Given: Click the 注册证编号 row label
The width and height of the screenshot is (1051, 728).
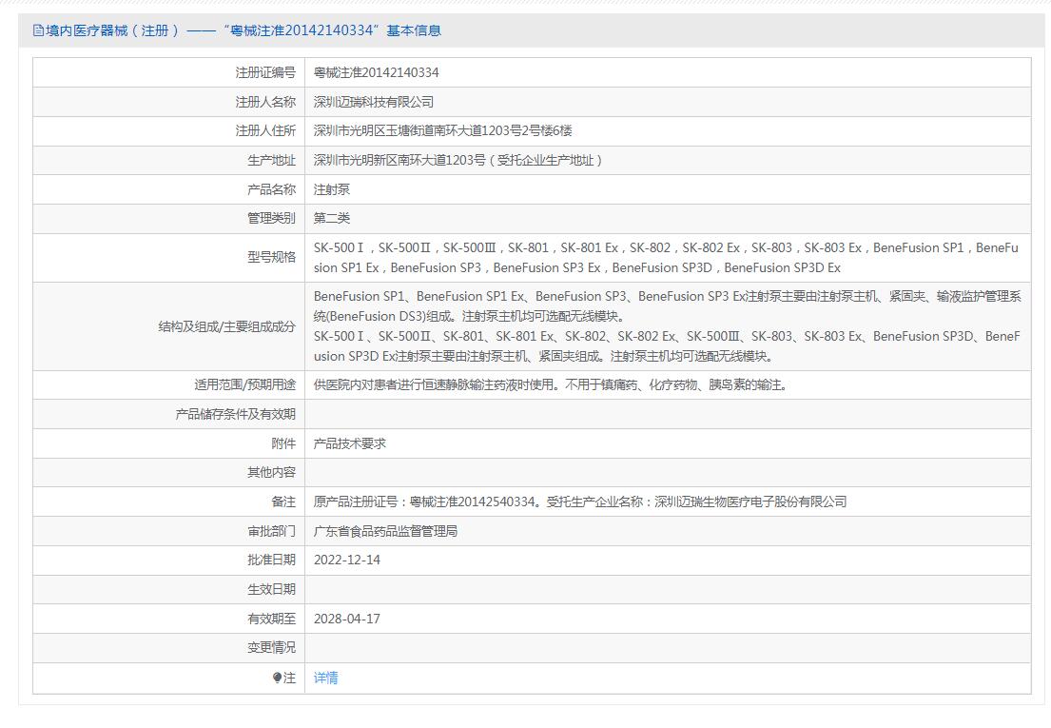Looking at the screenshot, I should pyautogui.click(x=265, y=72).
